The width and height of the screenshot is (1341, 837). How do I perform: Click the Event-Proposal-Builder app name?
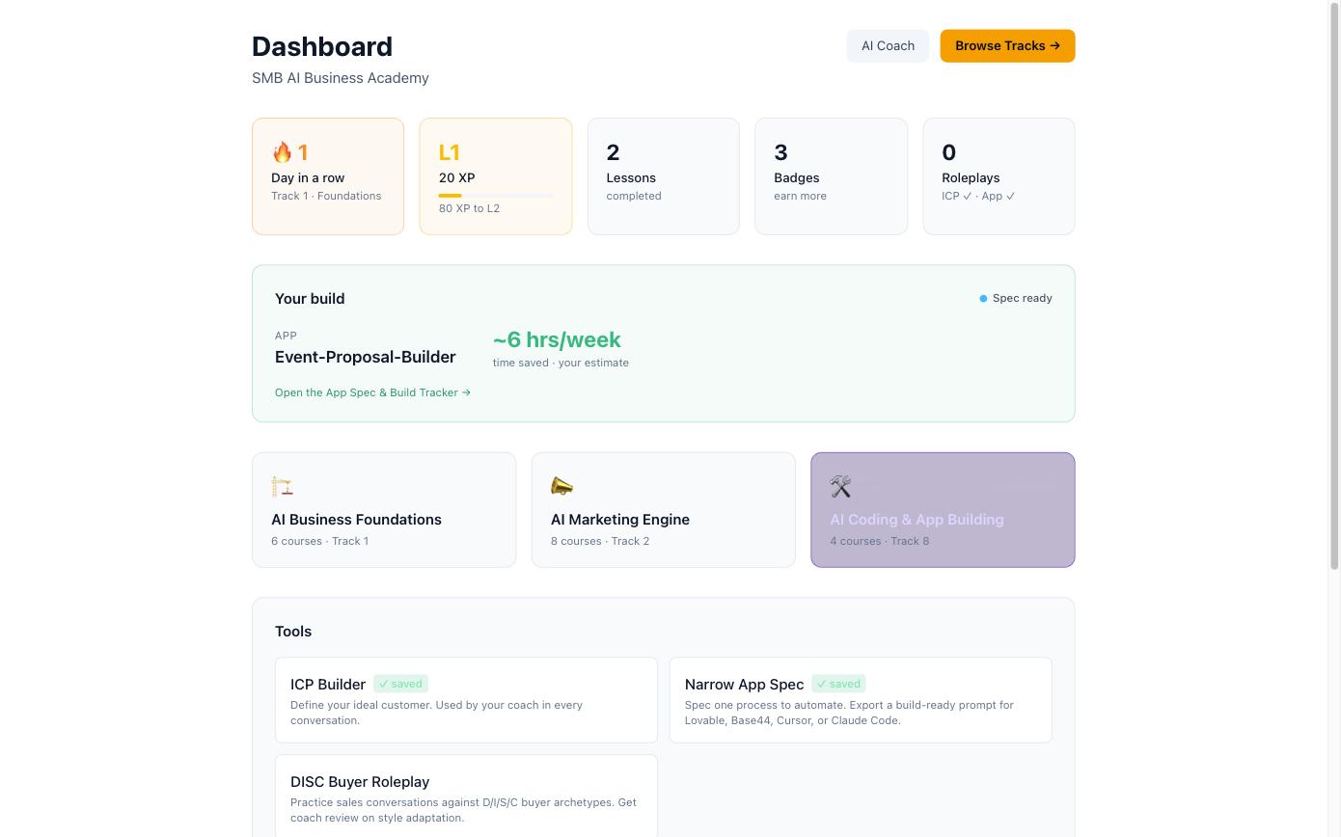365,357
